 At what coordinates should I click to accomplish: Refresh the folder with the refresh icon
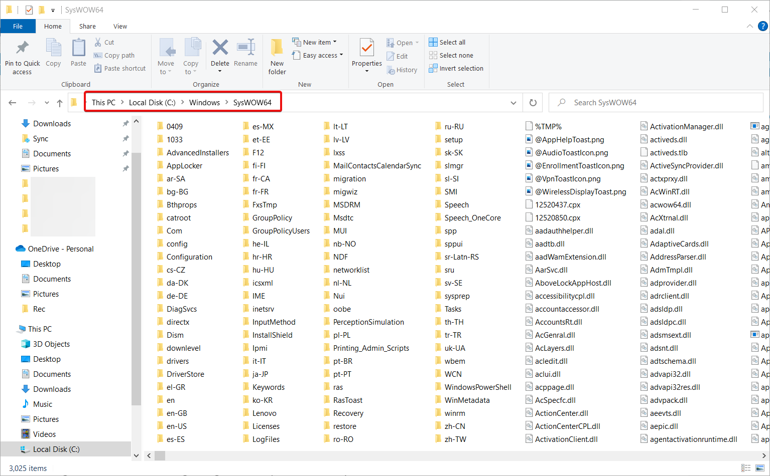[x=533, y=102]
